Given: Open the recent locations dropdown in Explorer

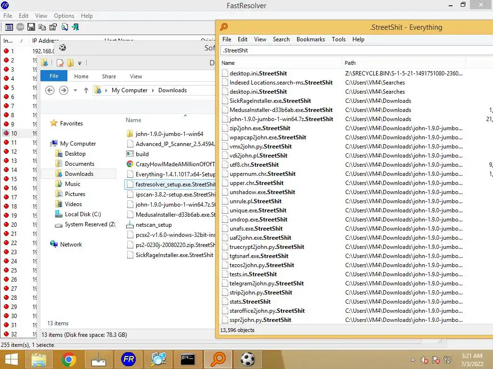Looking at the screenshot, I should click(75, 90).
